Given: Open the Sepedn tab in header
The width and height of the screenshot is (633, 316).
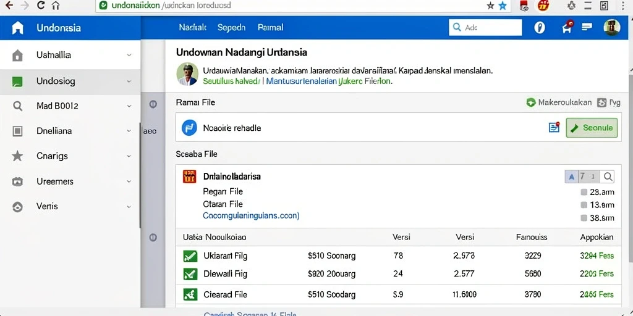Looking at the screenshot, I should point(231,27).
